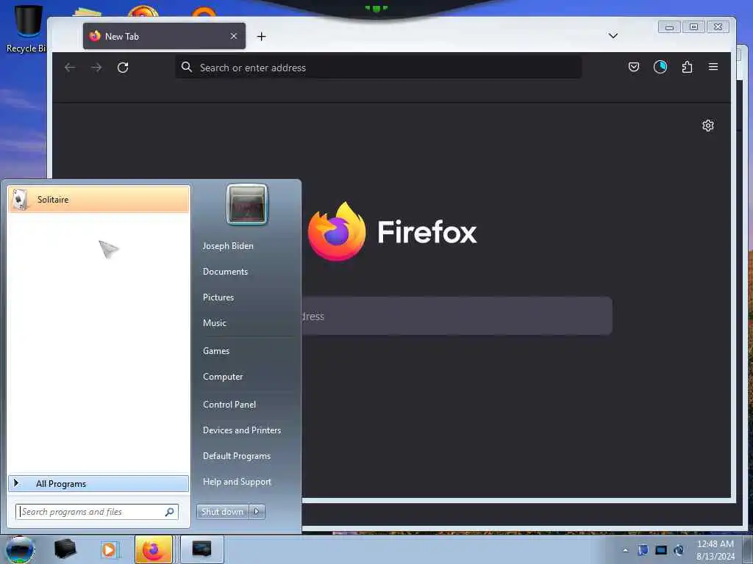Click the Search programs and files box

click(x=96, y=512)
